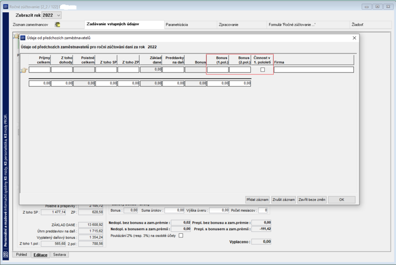Click Zavřít beze změn button
Viewport: 396px width, 265px height.
click(x=312, y=199)
